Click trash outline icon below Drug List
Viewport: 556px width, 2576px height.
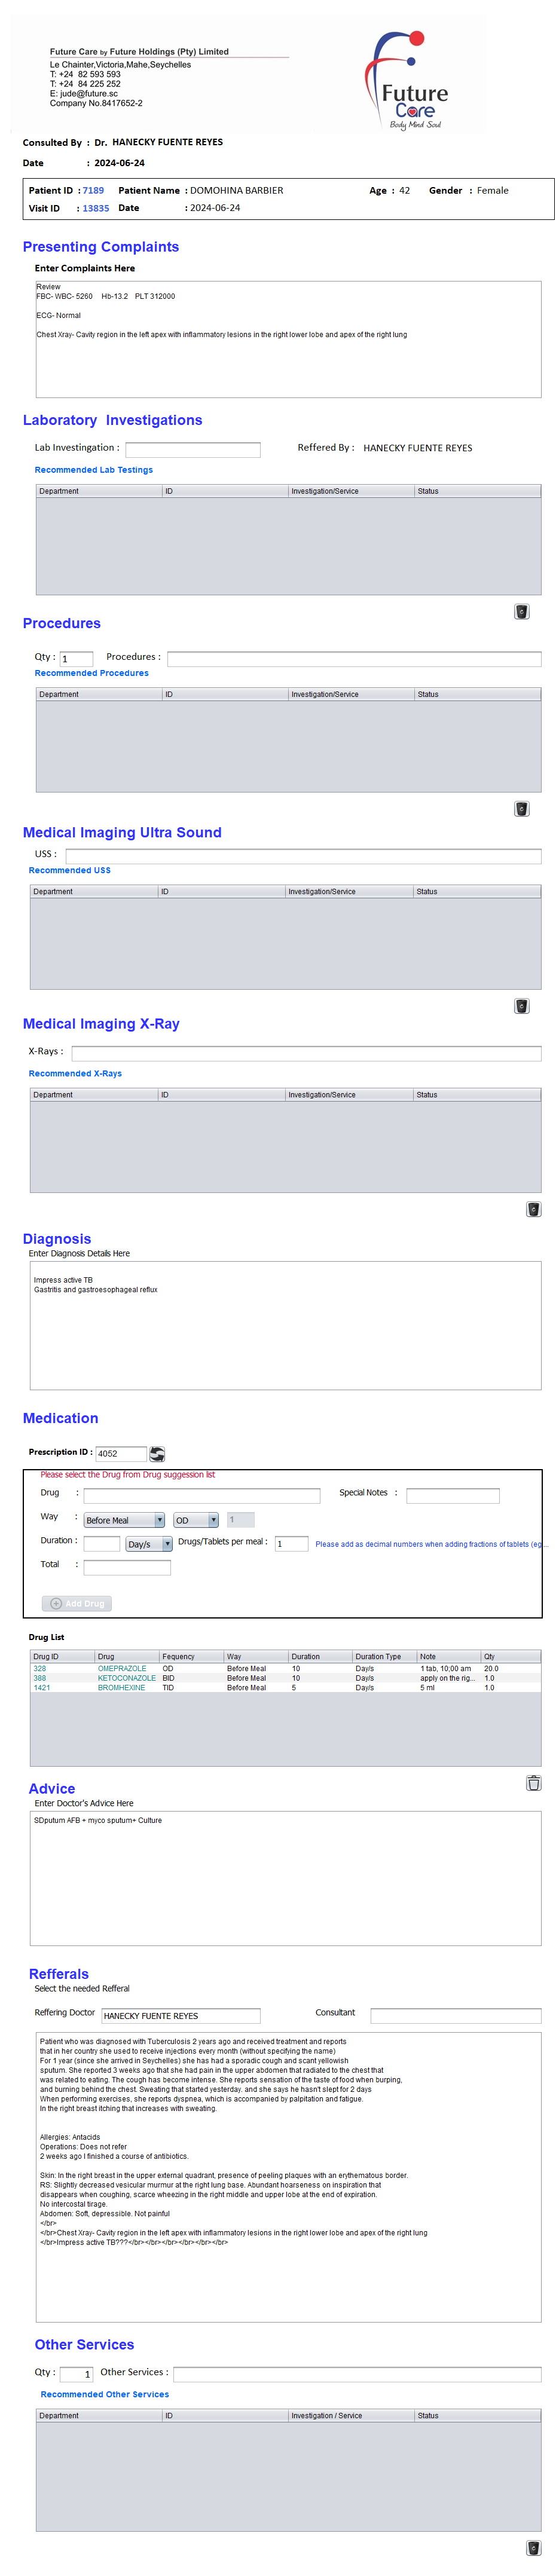533,1782
